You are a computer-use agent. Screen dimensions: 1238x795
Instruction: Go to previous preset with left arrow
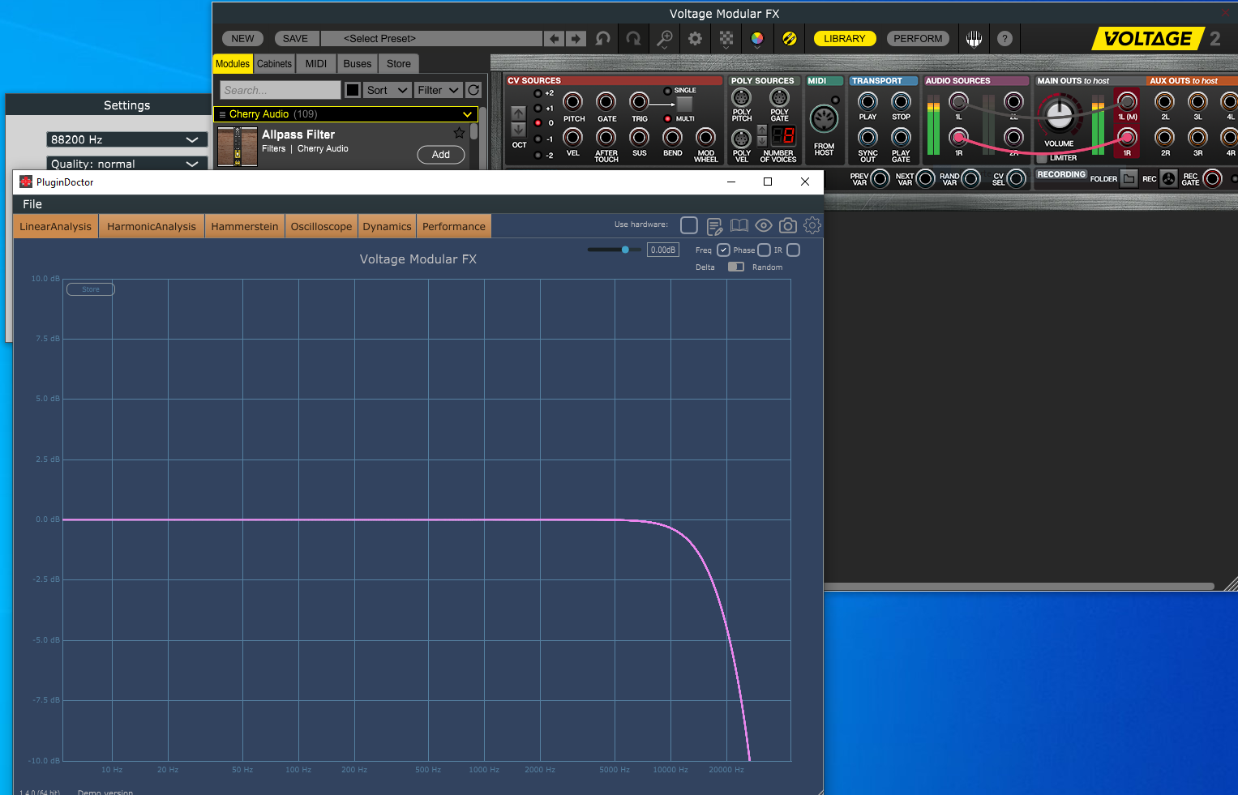pyautogui.click(x=555, y=39)
